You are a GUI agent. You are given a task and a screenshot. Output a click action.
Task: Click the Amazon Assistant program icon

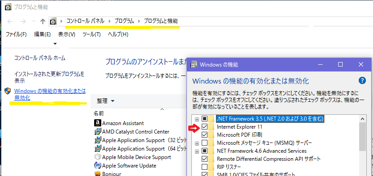point(98,123)
